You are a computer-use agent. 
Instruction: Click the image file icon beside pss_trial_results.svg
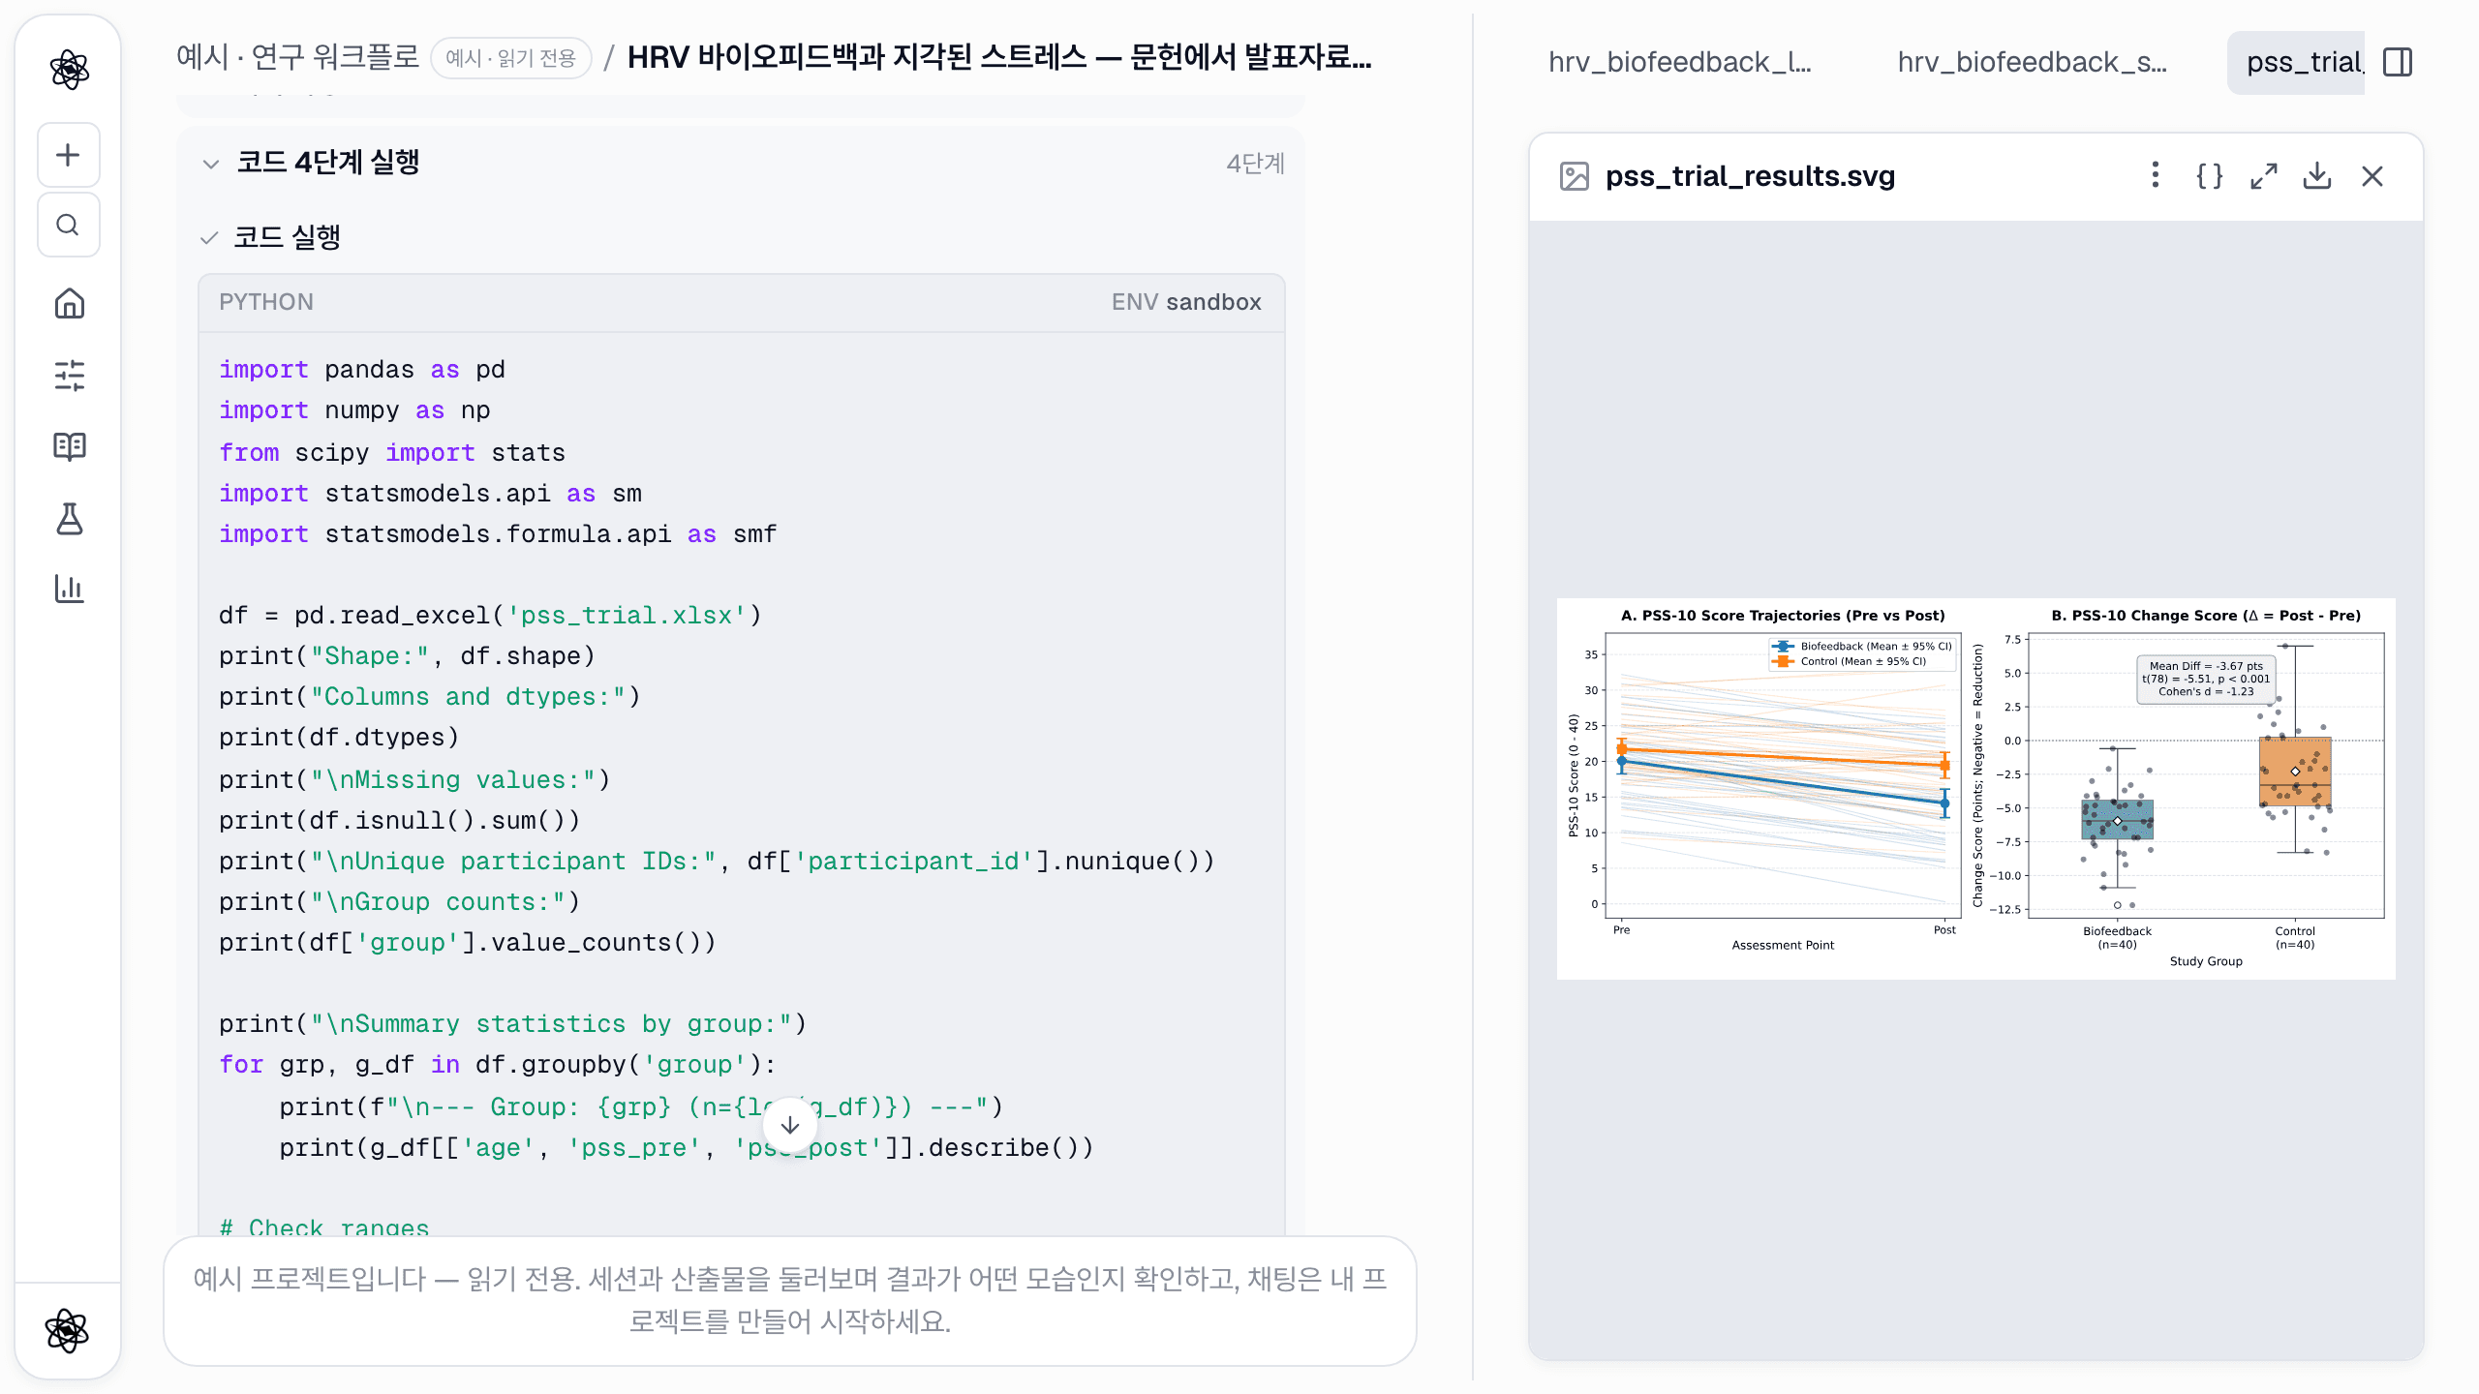pos(1575,176)
